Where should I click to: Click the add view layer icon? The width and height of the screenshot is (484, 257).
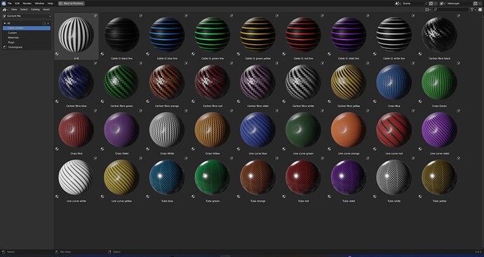click(x=476, y=4)
